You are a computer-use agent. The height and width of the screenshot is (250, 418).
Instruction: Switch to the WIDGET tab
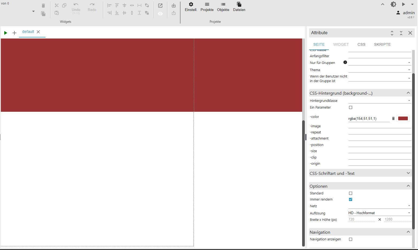(341, 44)
